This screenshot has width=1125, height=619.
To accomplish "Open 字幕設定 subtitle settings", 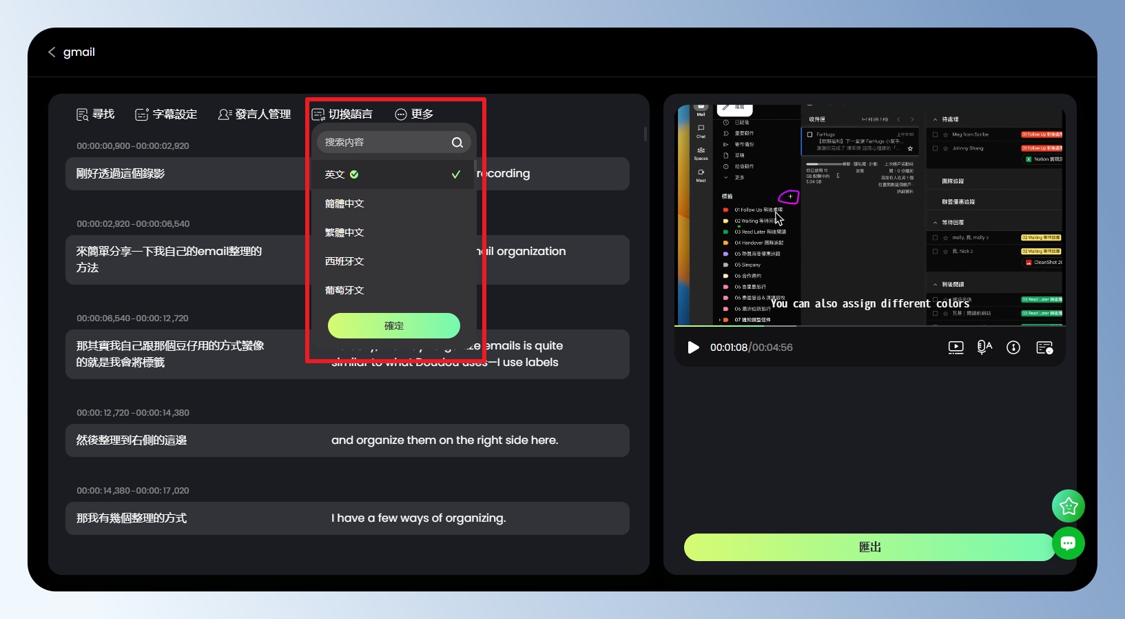I will point(166,114).
